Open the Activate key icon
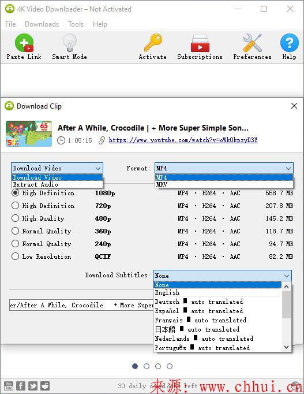Image resolution: width=304 pixels, height=394 pixels. click(x=153, y=43)
